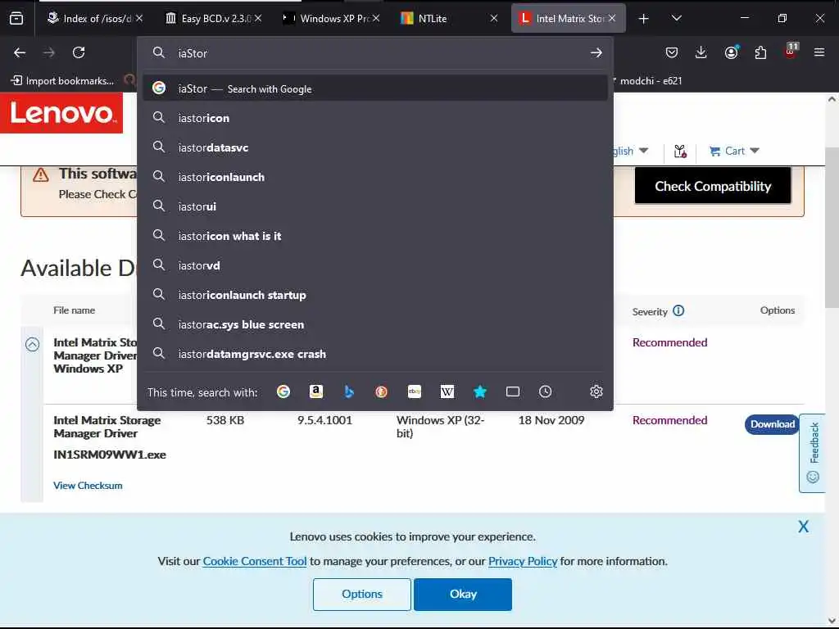List all tabs dropdown arrow

[676, 18]
